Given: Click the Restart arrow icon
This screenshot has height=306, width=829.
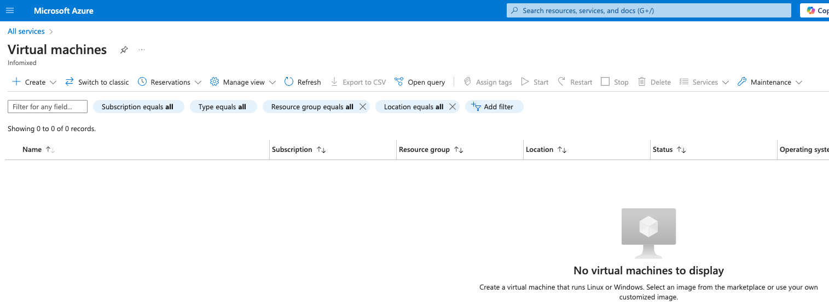Looking at the screenshot, I should click(x=561, y=81).
